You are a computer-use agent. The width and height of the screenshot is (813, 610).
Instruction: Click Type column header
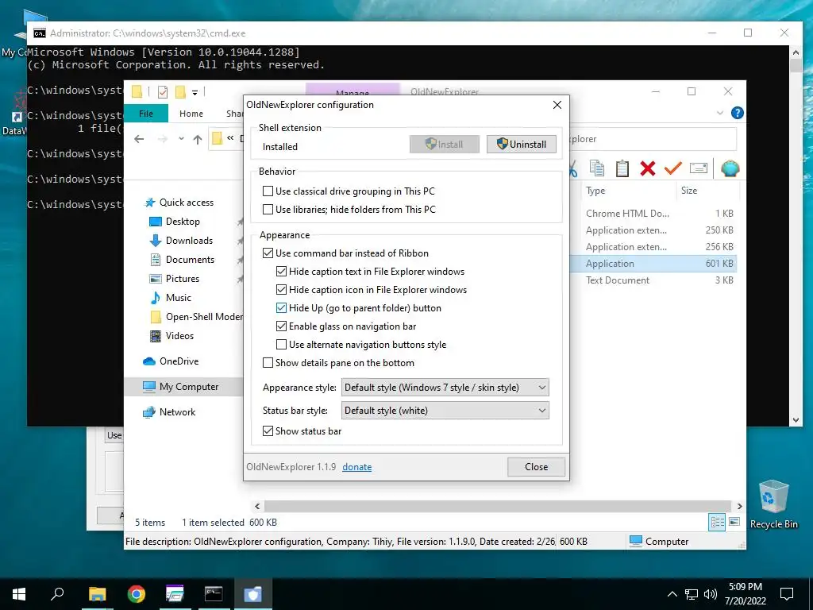[595, 191]
